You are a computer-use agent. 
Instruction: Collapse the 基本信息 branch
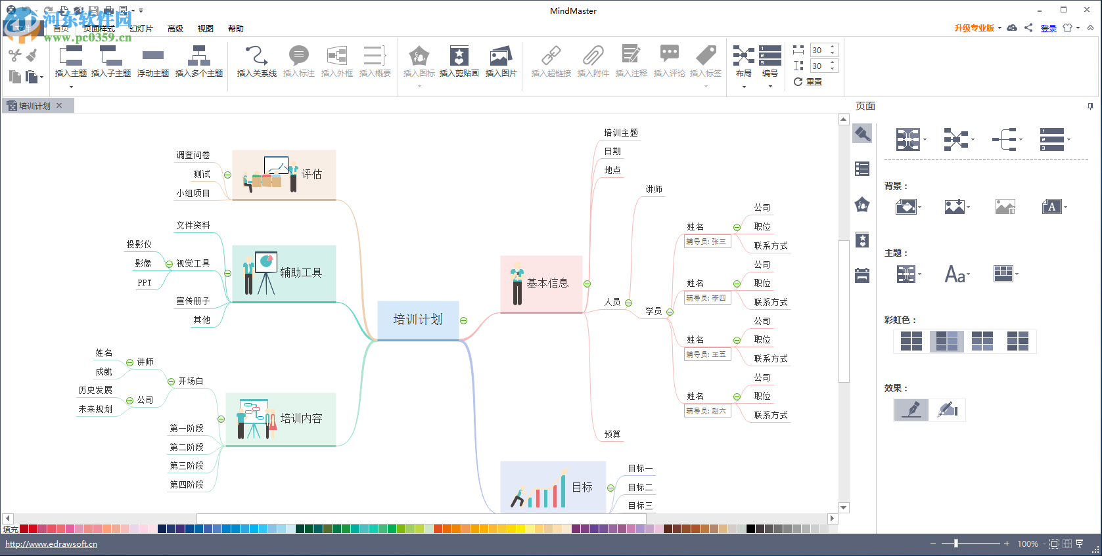pyautogui.click(x=587, y=284)
